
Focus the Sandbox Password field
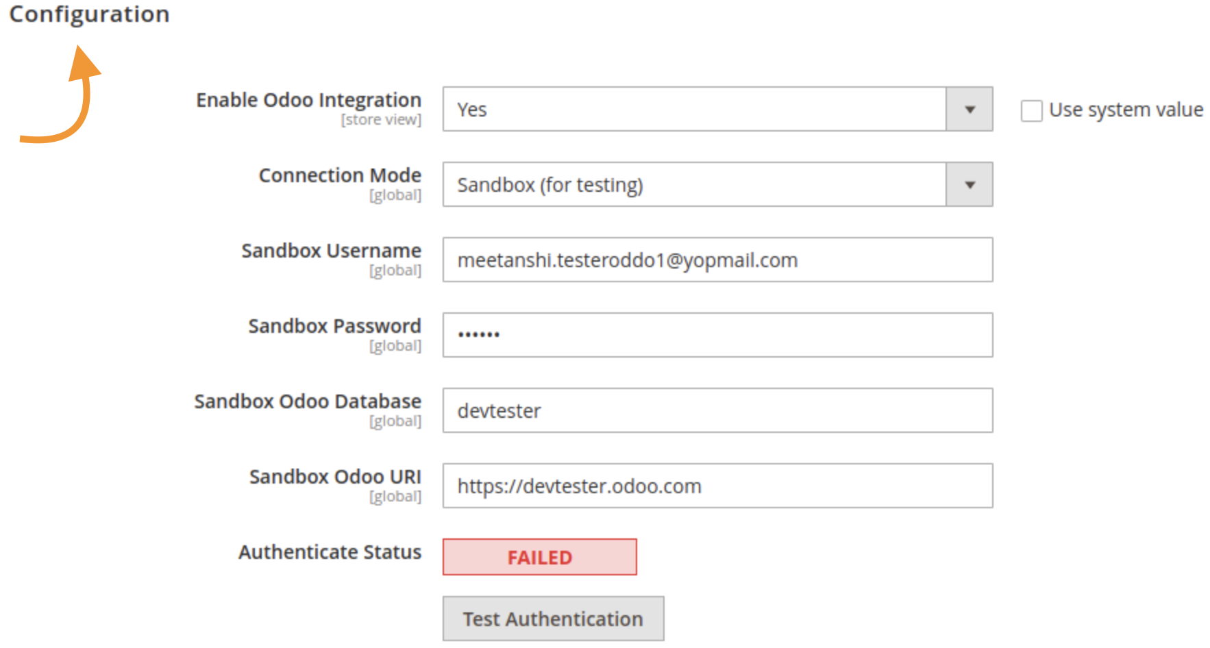pyautogui.click(x=717, y=335)
